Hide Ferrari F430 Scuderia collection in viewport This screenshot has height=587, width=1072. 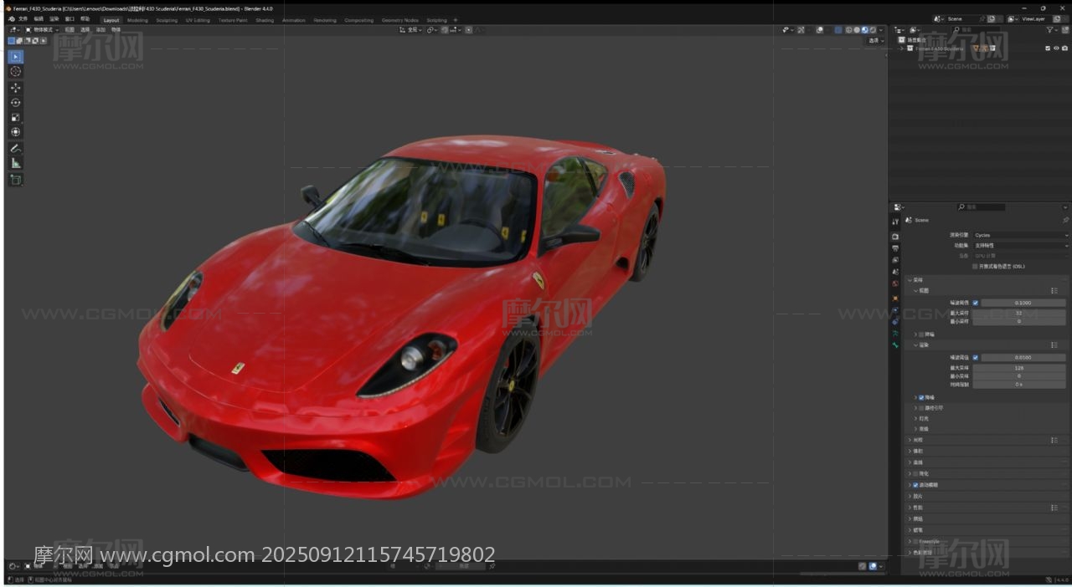[x=1056, y=48]
